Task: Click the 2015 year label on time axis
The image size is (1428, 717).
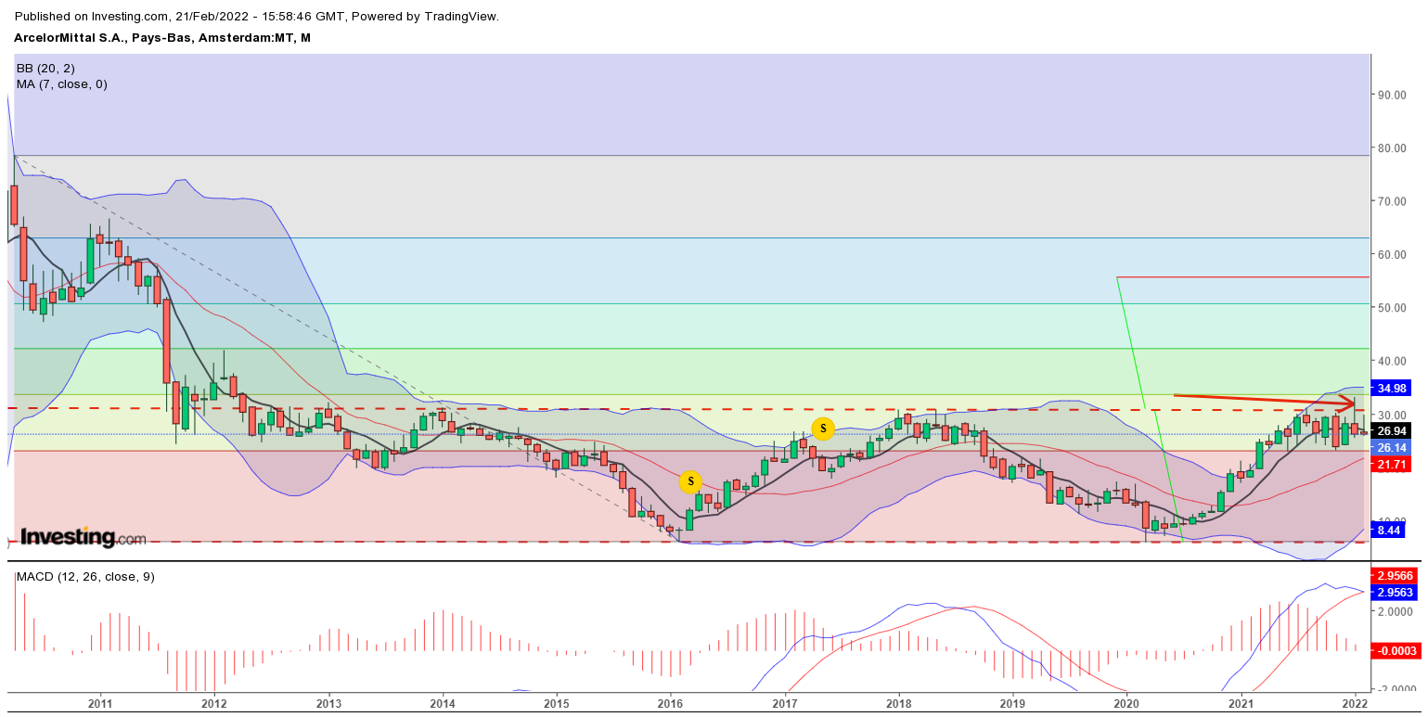Action: tap(557, 704)
